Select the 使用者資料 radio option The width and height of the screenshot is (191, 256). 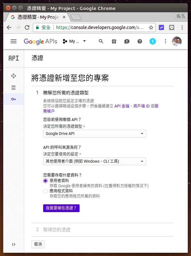[x=45, y=181]
